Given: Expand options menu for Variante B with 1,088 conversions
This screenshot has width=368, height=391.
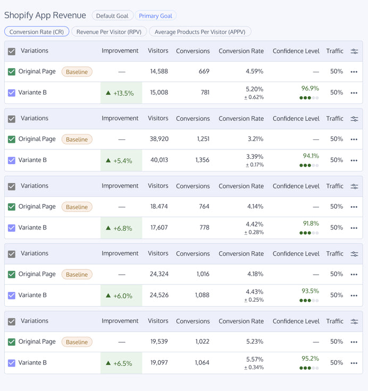Looking at the screenshot, I should (354, 295).
